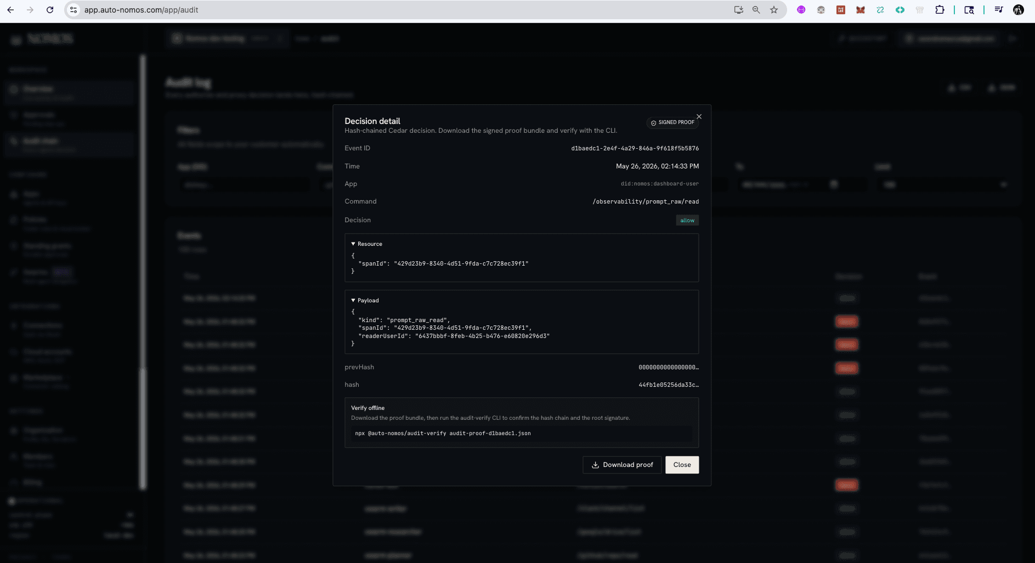
Task: Click the green circle extension icon
Action: [x=900, y=10]
